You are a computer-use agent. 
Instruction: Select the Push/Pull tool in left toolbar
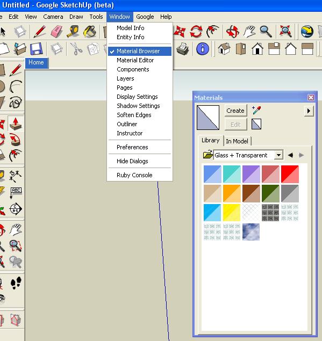pos(16,124)
